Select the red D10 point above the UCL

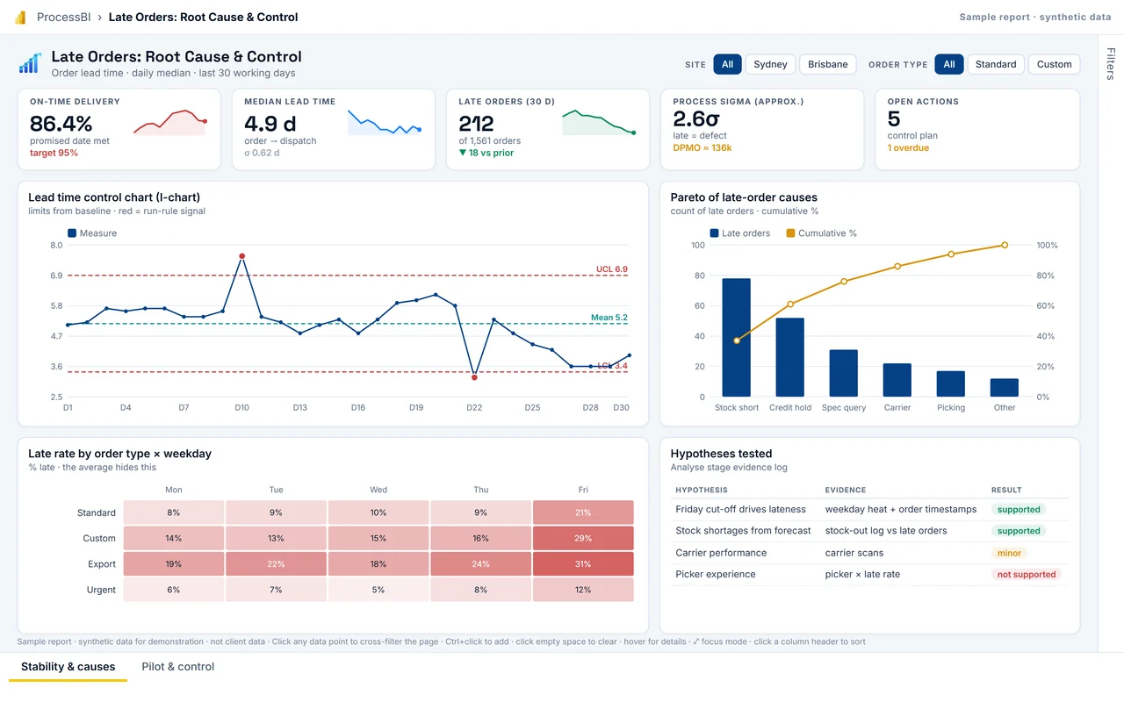click(241, 256)
